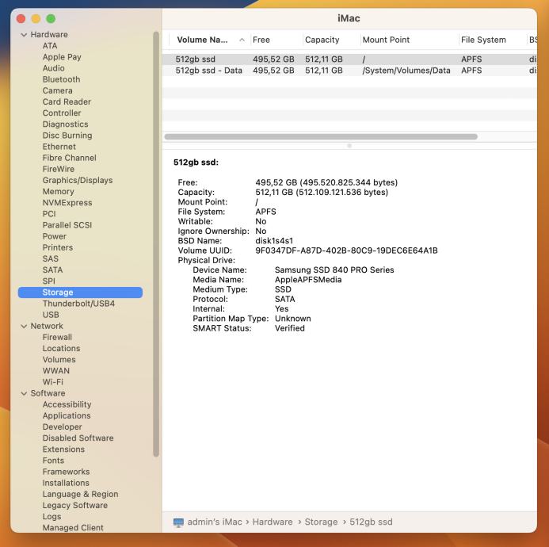
Task: Open Applications under Software
Action: coord(67,415)
